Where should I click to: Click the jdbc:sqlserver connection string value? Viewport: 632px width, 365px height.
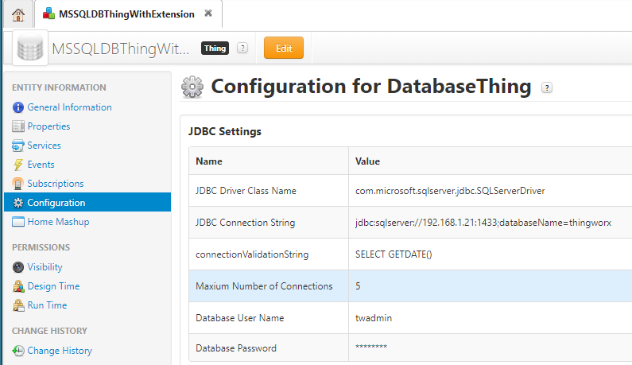pos(483,223)
